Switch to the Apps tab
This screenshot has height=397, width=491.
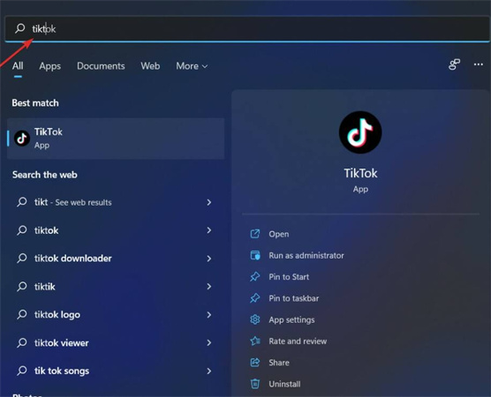point(50,66)
